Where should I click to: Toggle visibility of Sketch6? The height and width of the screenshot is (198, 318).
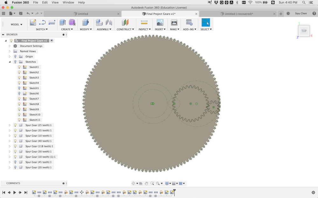point(19,93)
